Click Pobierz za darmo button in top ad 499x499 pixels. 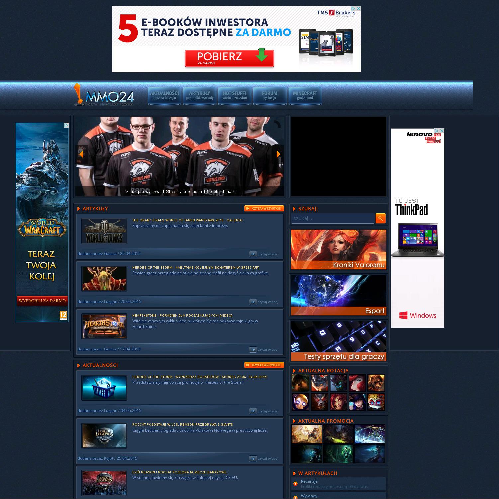click(229, 58)
